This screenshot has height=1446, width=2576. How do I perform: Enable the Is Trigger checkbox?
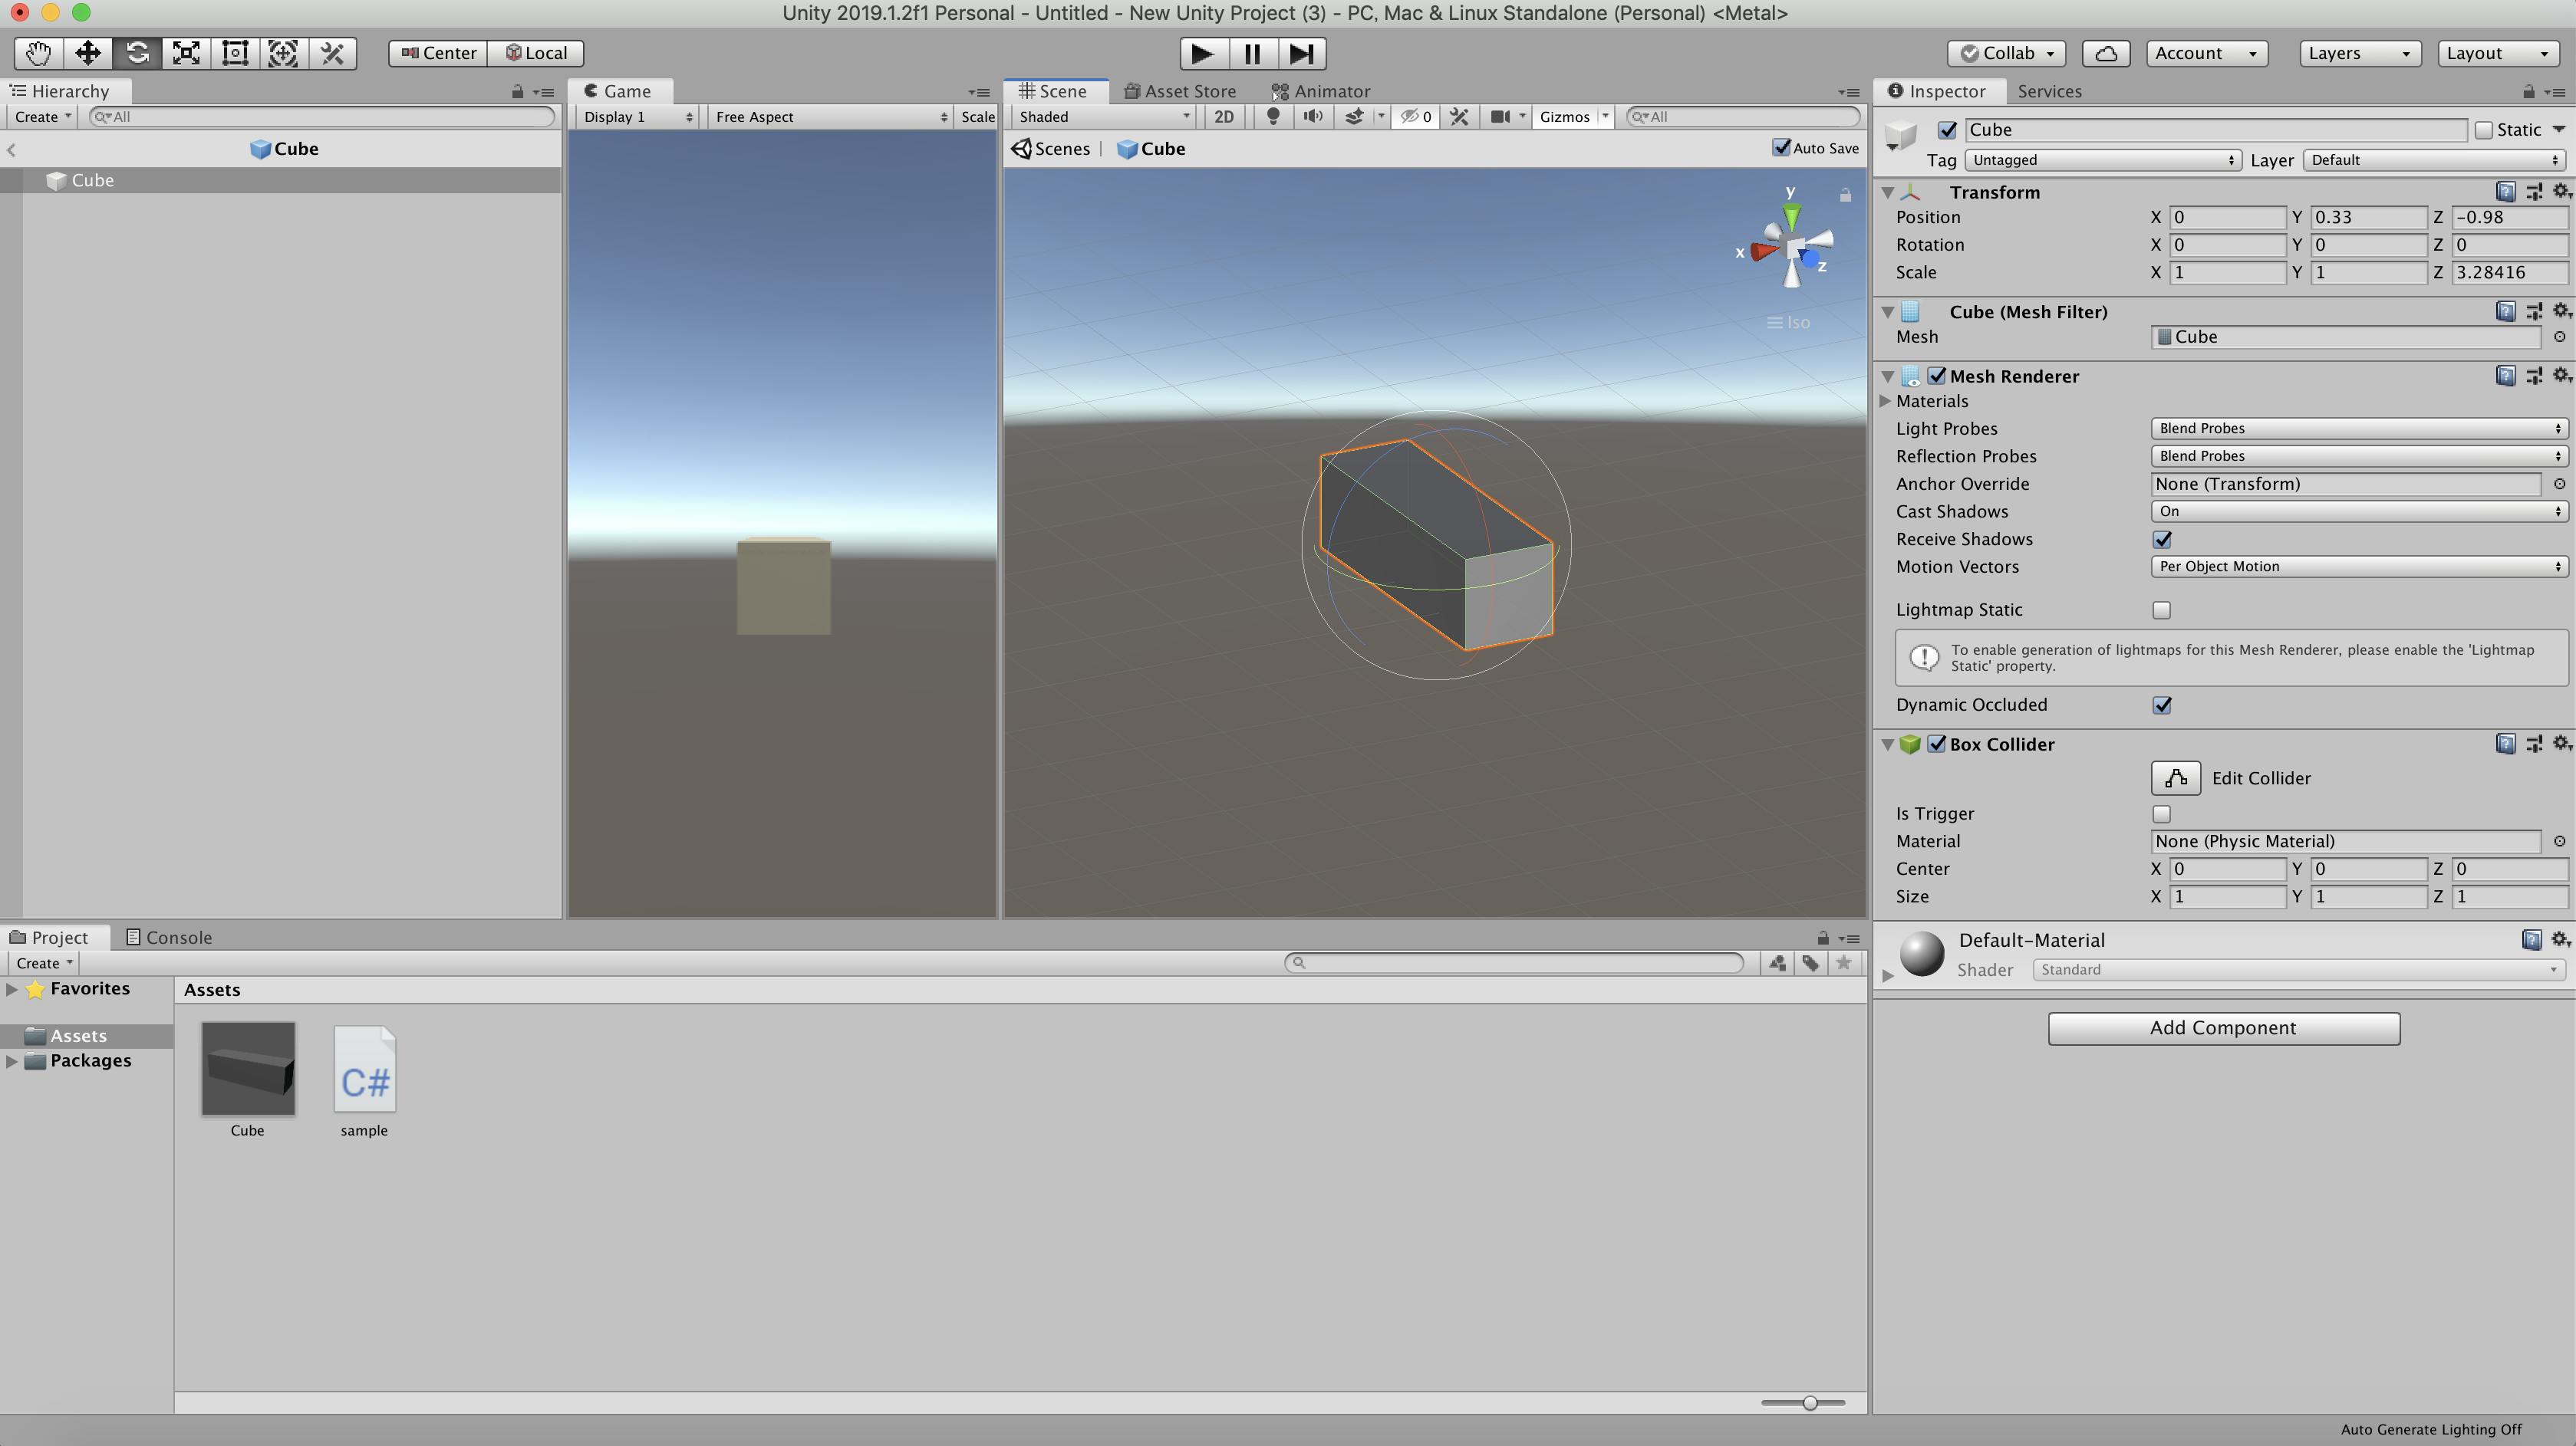click(2162, 813)
